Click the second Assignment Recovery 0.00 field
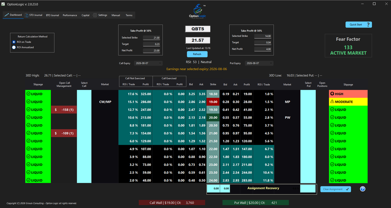391x208 pixels. pos(225,188)
